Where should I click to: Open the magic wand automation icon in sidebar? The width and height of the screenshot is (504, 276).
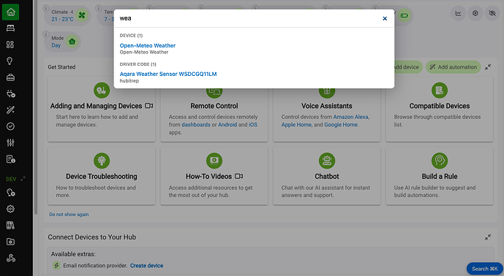[x=11, y=110]
